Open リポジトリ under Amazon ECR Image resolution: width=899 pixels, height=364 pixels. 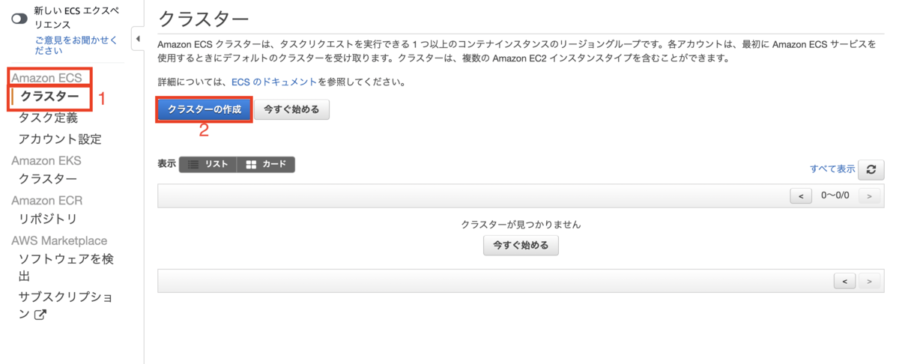coord(48,219)
